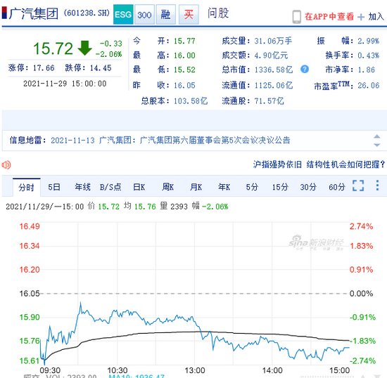Switch to the 30分 chart tab
Viewport: 387px width, 378px height.
click(308, 187)
